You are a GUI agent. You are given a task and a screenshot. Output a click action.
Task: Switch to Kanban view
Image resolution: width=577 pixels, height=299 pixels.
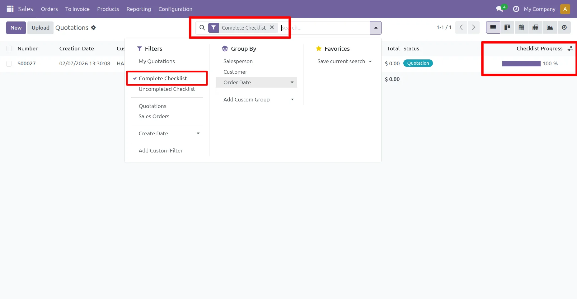[507, 28]
